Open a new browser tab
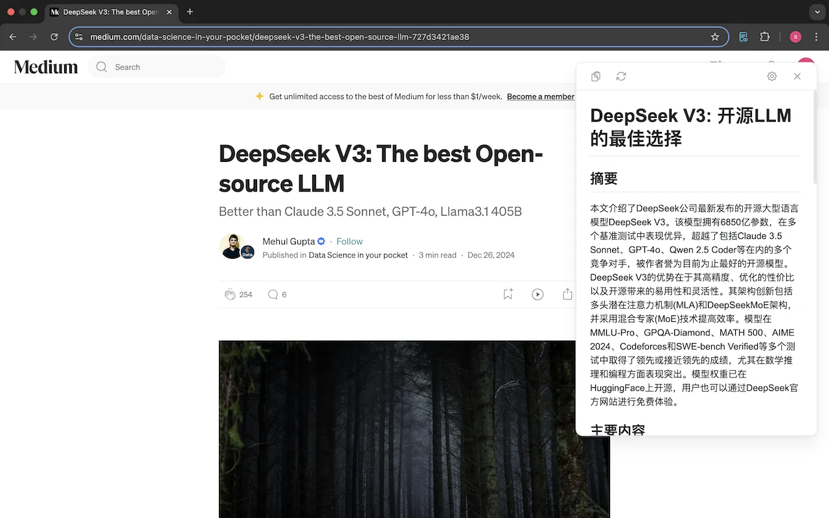Image resolution: width=829 pixels, height=518 pixels. pyautogui.click(x=190, y=12)
